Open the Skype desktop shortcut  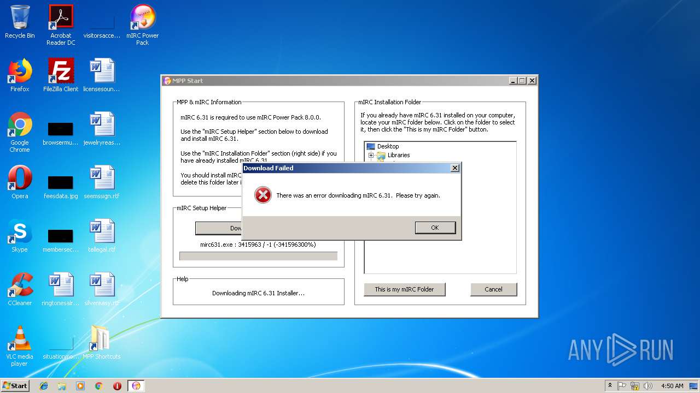[x=20, y=236]
